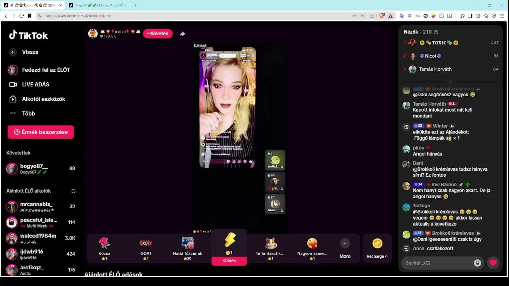Open the emoji picker in chat
Screen dimensions: 509x286
[x=478, y=263]
